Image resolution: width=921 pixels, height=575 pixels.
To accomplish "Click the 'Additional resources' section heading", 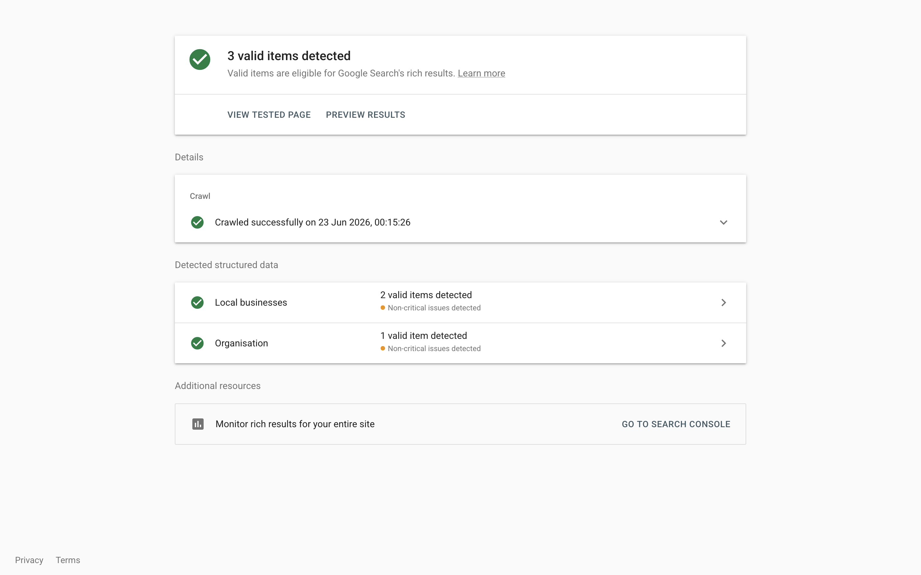I will pos(218,386).
